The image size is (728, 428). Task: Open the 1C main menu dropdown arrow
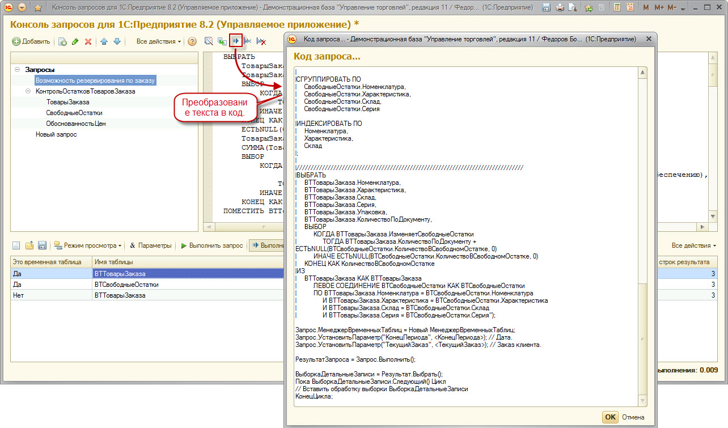click(22, 8)
